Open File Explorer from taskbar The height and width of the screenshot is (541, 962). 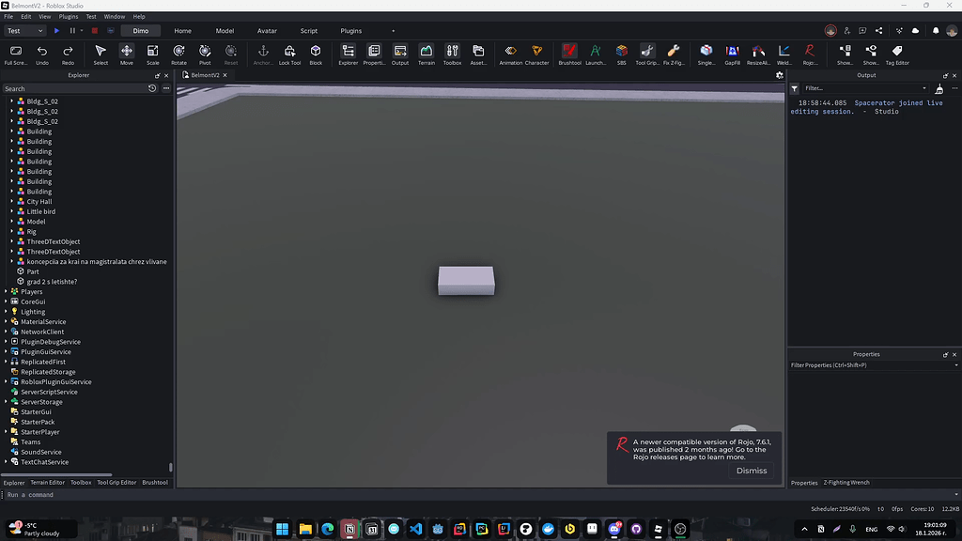(305, 529)
